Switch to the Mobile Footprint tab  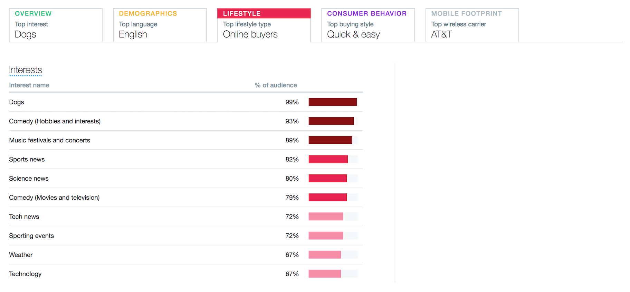pyautogui.click(x=472, y=25)
